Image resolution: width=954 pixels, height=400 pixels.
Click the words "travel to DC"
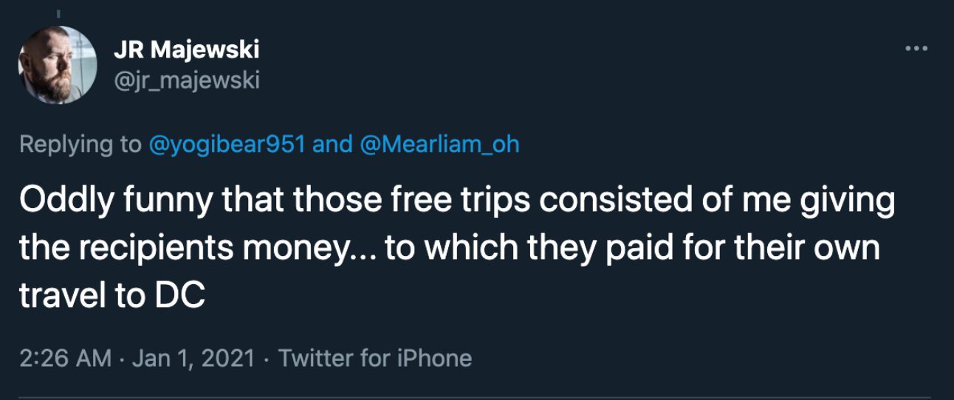[111, 296]
